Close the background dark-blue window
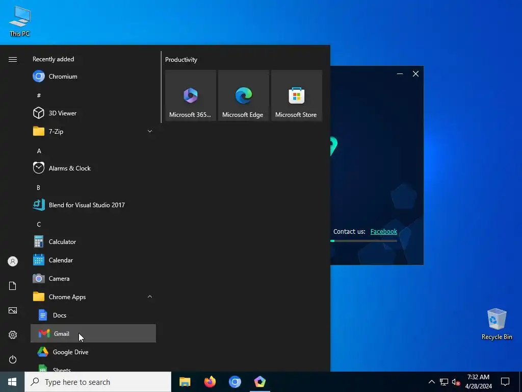This screenshot has height=392, width=522. 415,73
